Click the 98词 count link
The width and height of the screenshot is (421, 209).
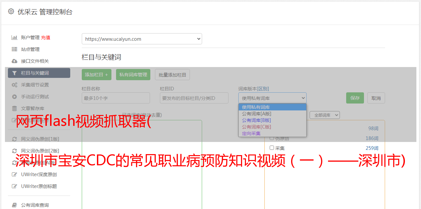(x=373, y=128)
